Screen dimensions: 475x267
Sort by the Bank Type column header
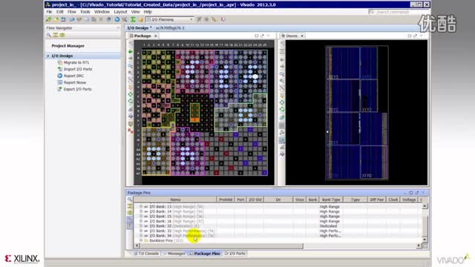[331, 200]
